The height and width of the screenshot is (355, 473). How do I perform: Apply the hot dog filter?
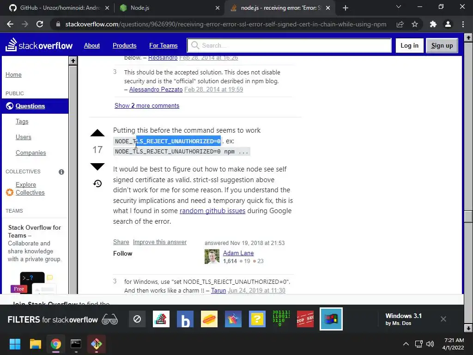209,319
